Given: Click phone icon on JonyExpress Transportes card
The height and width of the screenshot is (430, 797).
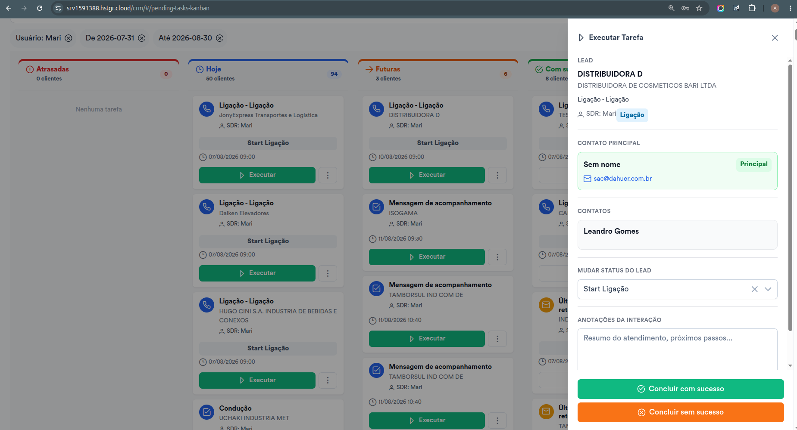Looking at the screenshot, I should point(207,109).
